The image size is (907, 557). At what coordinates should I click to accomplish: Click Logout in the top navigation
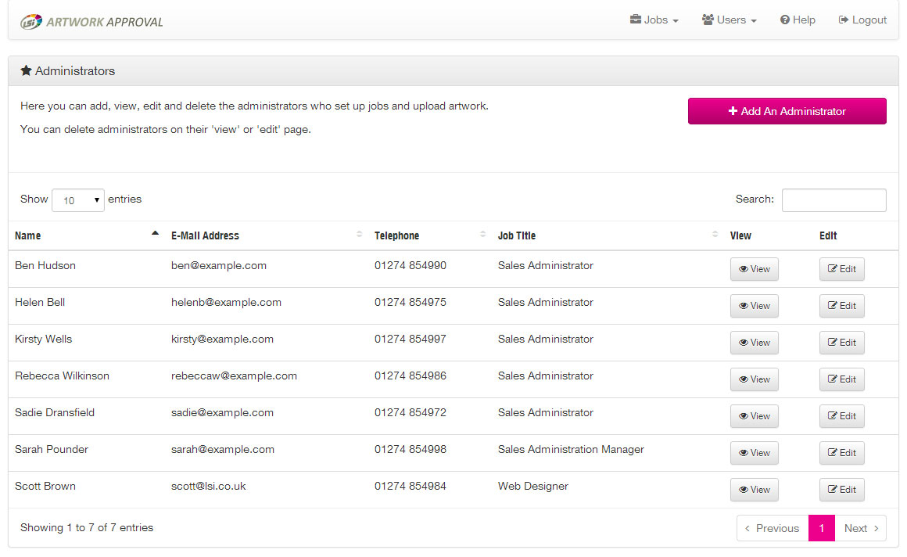point(862,20)
